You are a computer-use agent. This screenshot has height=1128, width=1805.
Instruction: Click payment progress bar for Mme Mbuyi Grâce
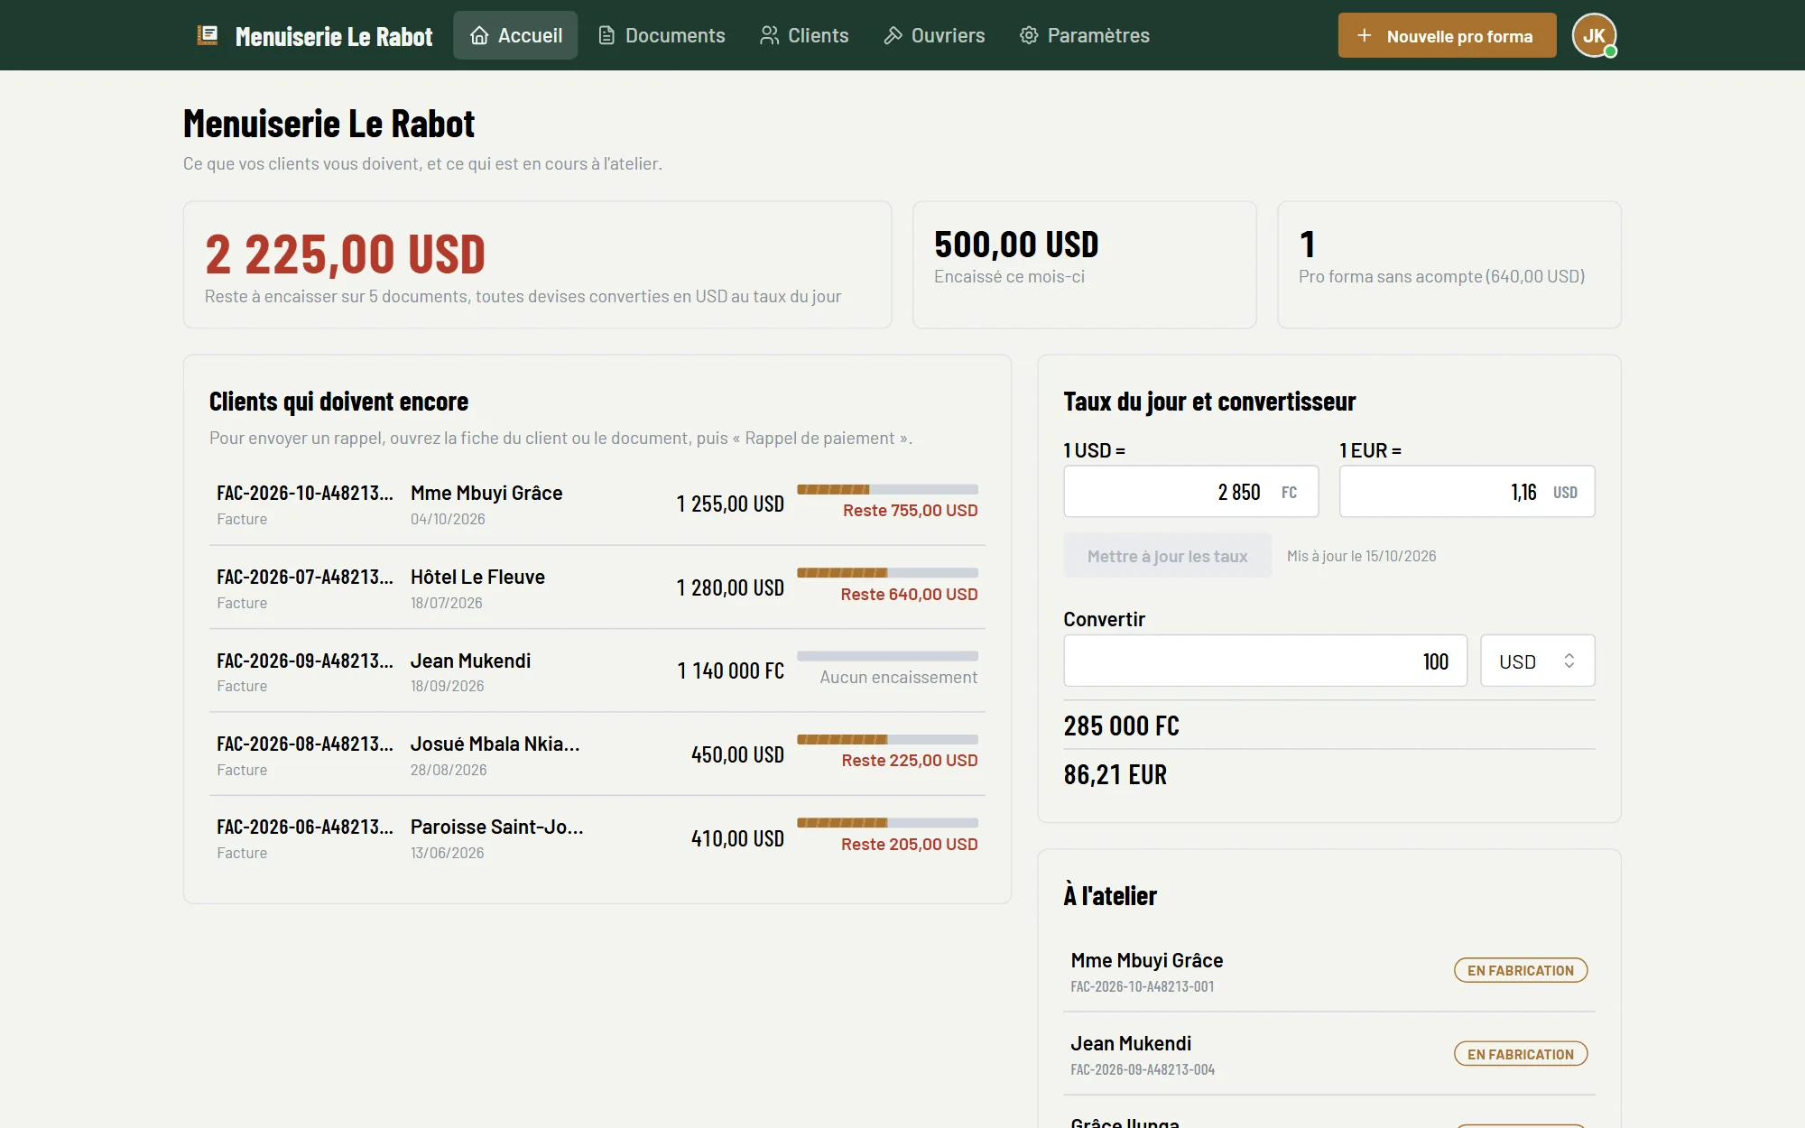pos(887,489)
